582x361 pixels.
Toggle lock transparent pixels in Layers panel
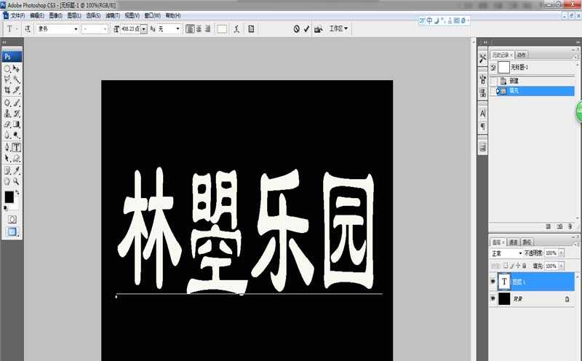[506, 266]
